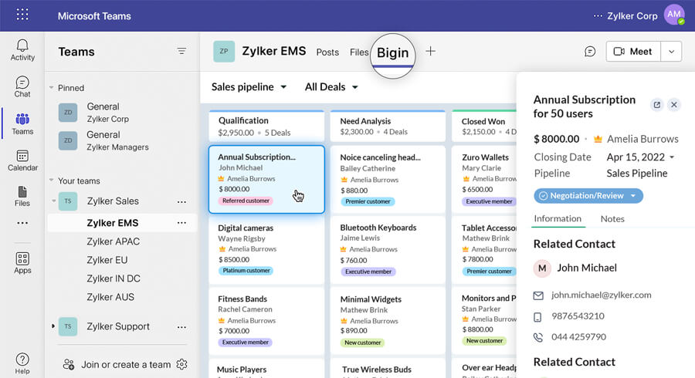Switch to the Notes tab
The width and height of the screenshot is (695, 378).
tap(612, 219)
